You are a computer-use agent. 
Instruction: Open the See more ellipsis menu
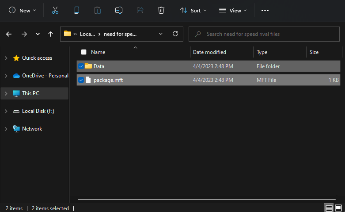click(265, 10)
